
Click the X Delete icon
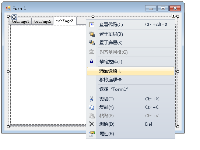(x=92, y=124)
